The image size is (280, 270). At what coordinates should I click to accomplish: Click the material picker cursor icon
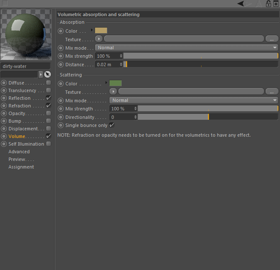click(48, 74)
